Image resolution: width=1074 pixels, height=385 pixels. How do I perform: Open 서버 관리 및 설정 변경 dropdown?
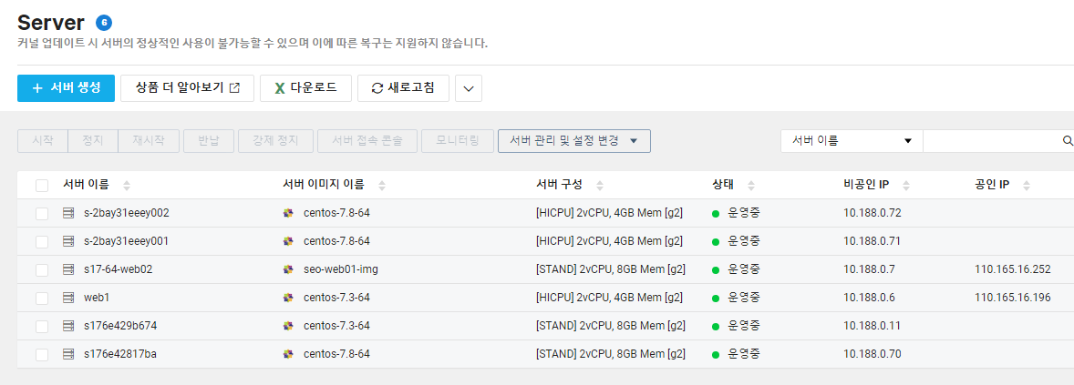pyautogui.click(x=574, y=141)
